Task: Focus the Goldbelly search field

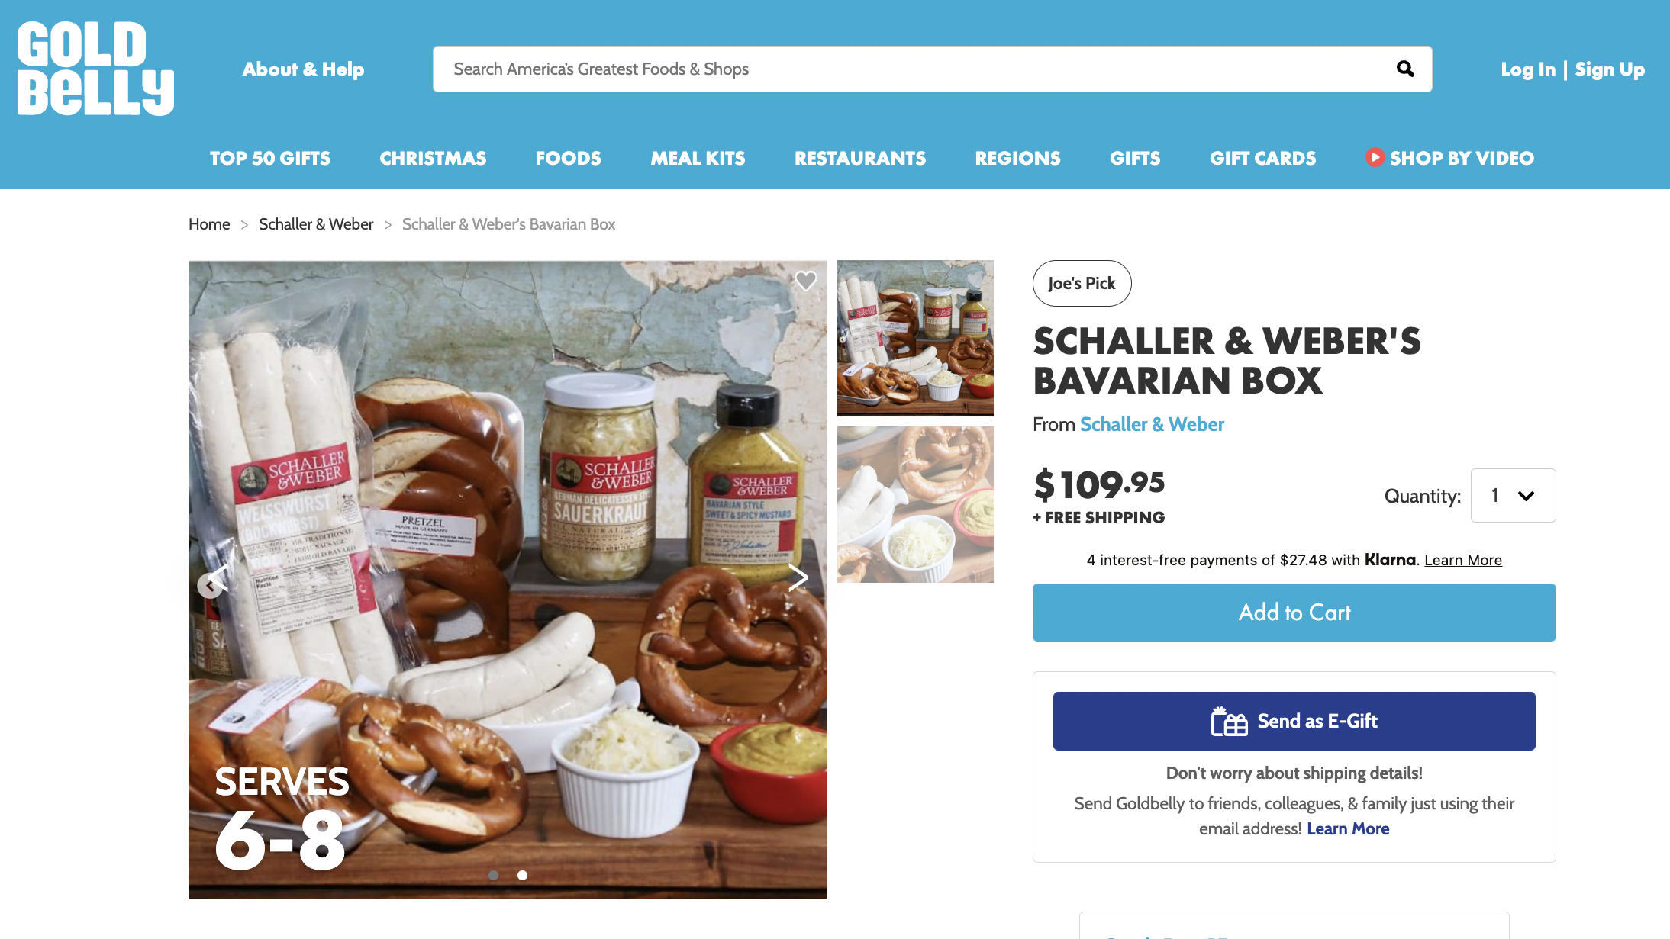Action: click(916, 69)
